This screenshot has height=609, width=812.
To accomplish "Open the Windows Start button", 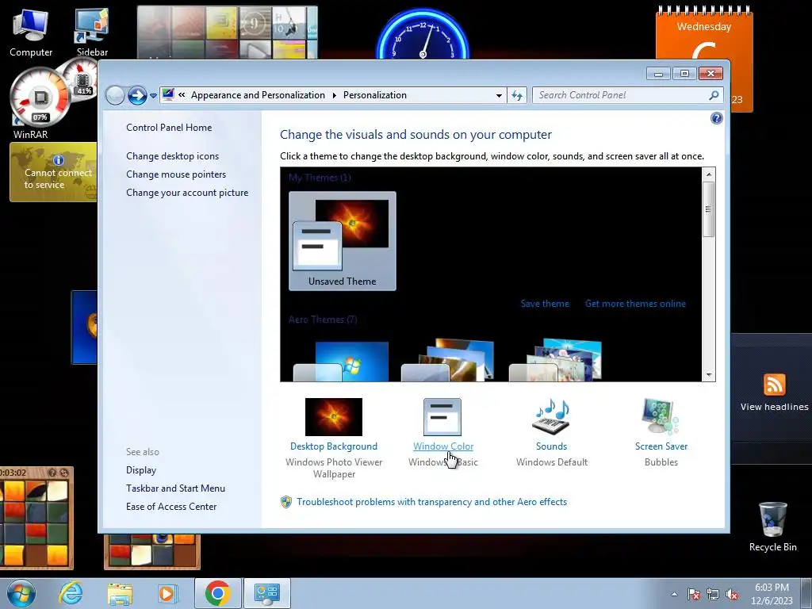I will click(x=21, y=593).
